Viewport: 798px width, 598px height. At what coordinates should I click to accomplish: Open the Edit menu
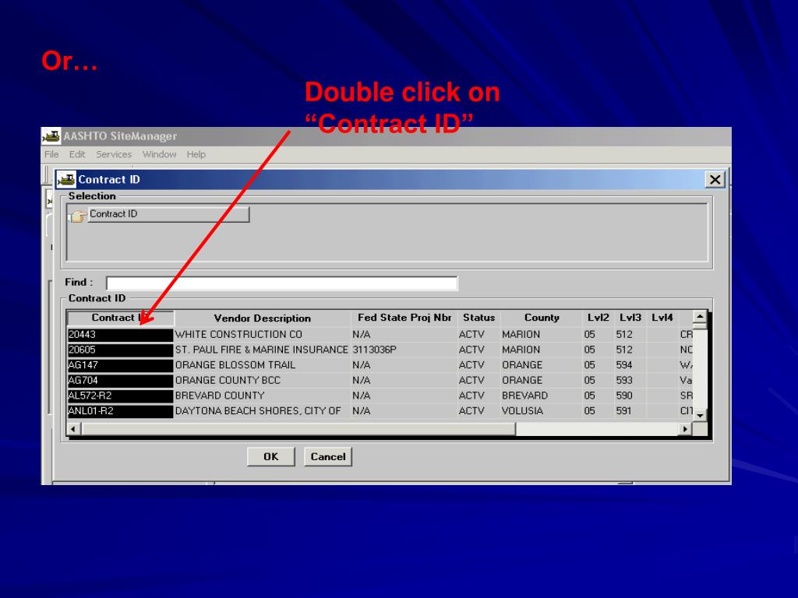pyautogui.click(x=77, y=154)
